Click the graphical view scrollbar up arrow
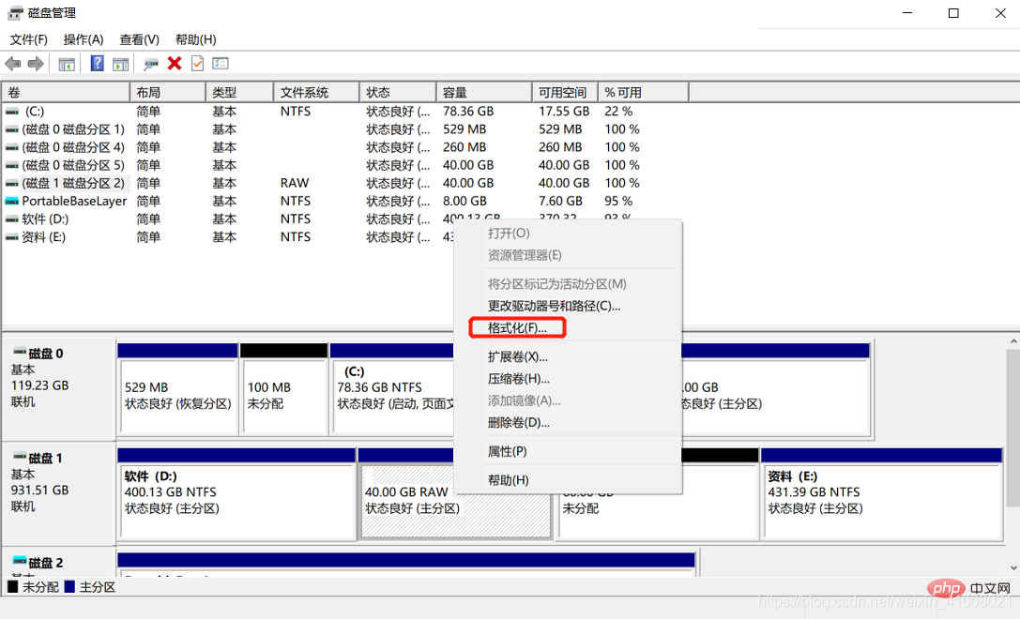 (x=1013, y=341)
